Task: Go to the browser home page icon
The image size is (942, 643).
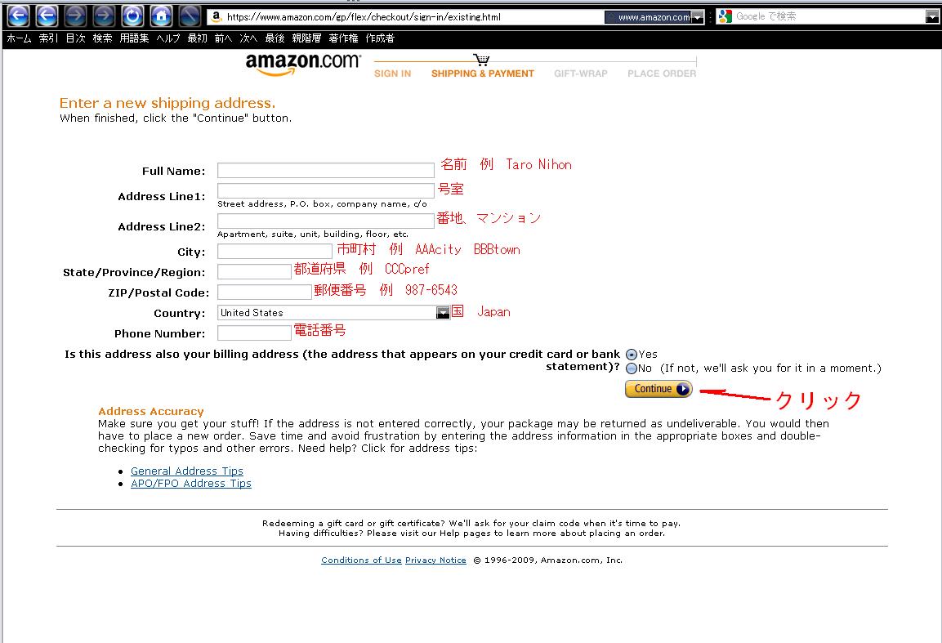Action: point(160,16)
